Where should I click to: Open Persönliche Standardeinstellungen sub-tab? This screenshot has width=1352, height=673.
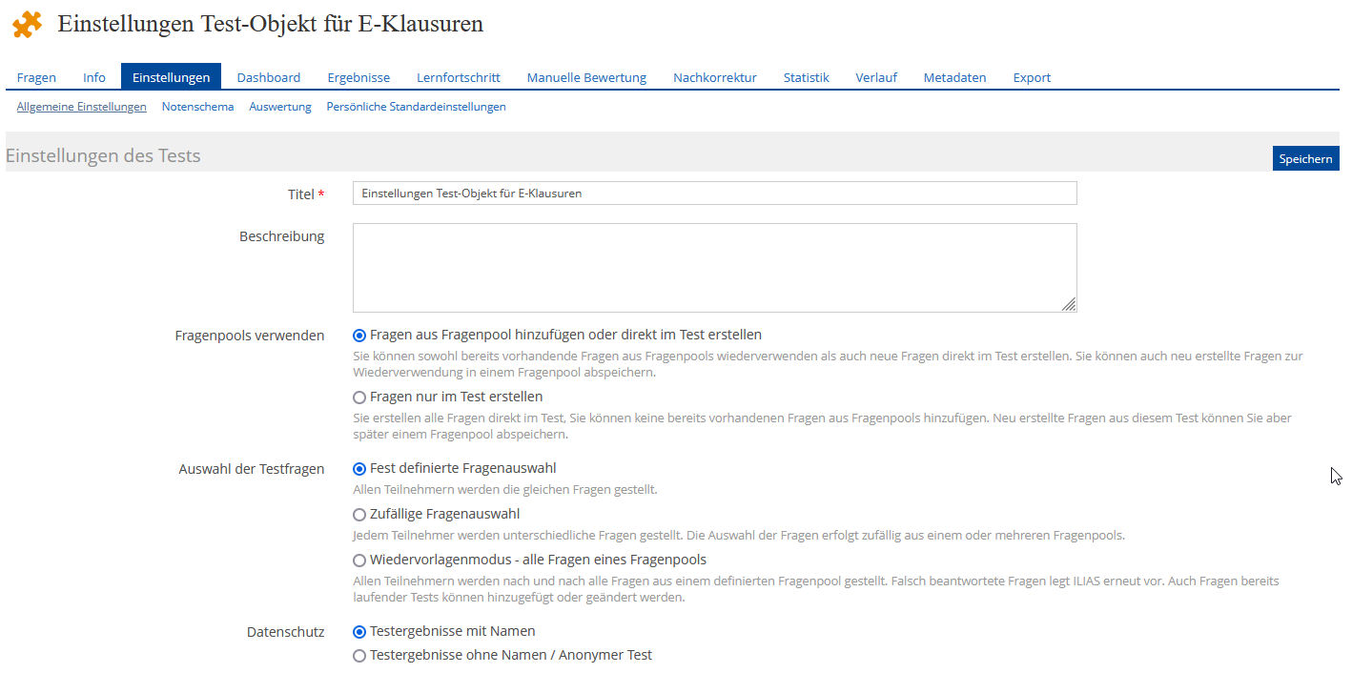(x=416, y=107)
